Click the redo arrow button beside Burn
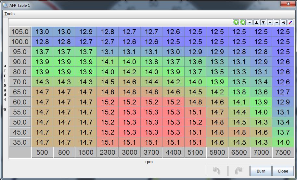Image resolution: width=297 pixels, height=180 pixels. pyautogui.click(x=239, y=171)
